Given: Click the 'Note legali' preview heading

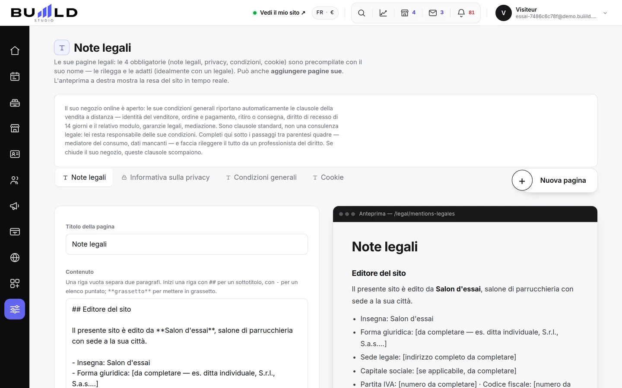Looking at the screenshot, I should click(385, 247).
